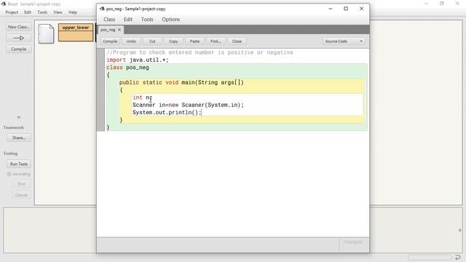Select the recording indicator radio
Image resolution: width=466 pixels, height=262 pixels.
[9, 174]
